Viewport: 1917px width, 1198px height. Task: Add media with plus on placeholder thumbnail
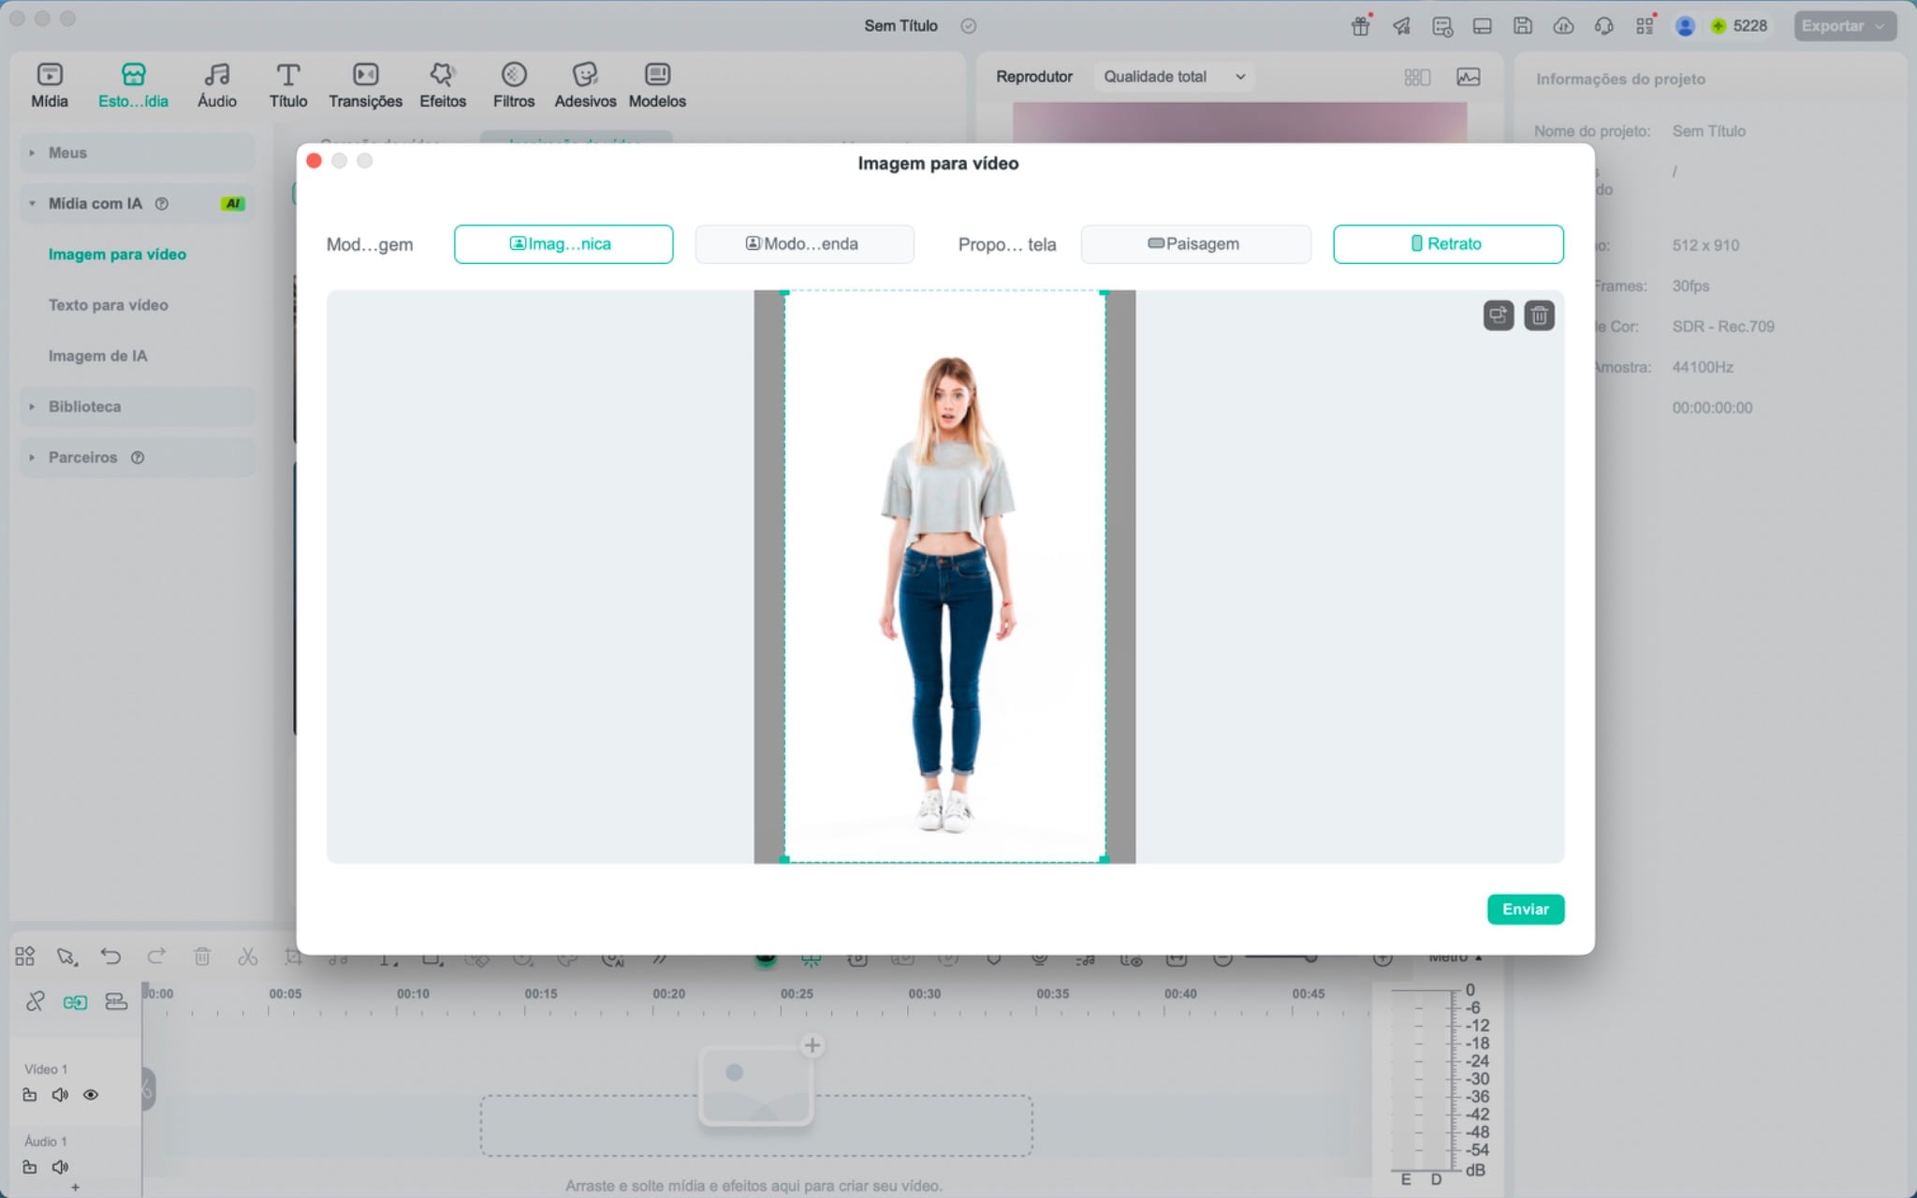click(x=812, y=1045)
